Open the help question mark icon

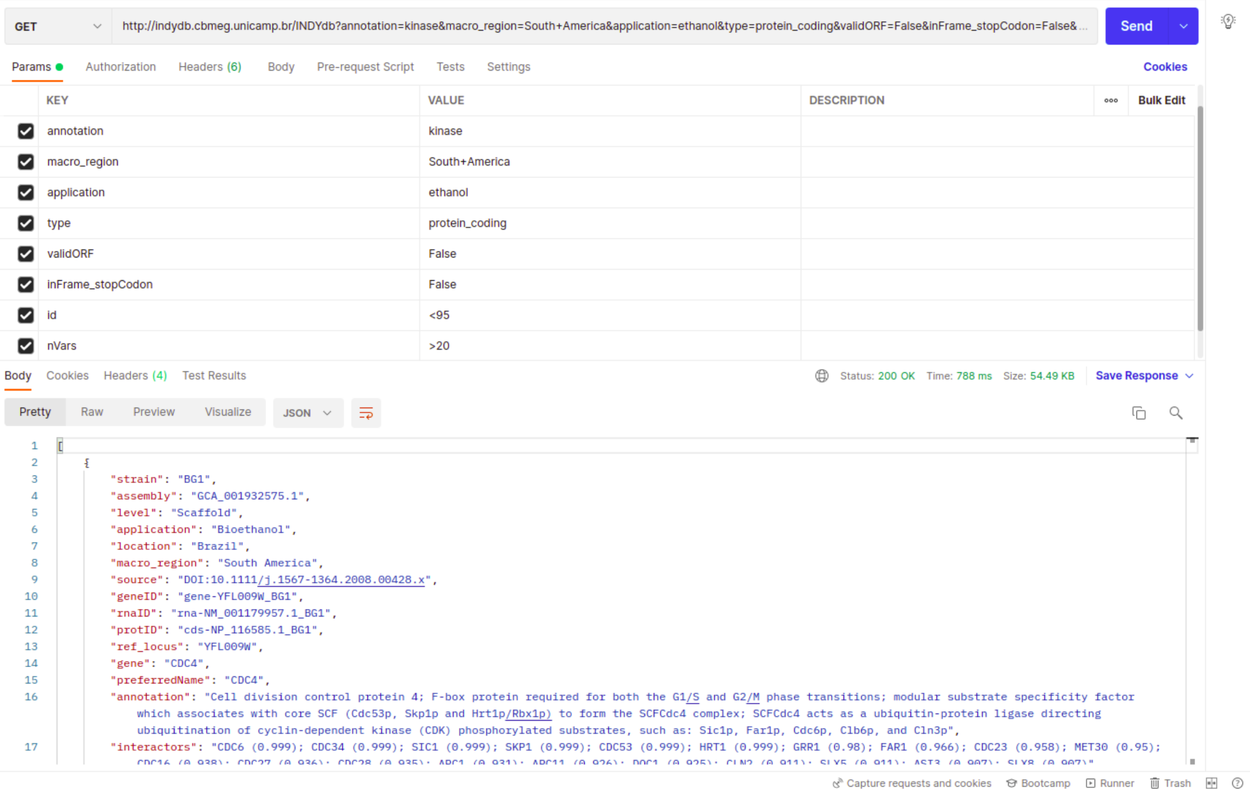[1237, 783]
